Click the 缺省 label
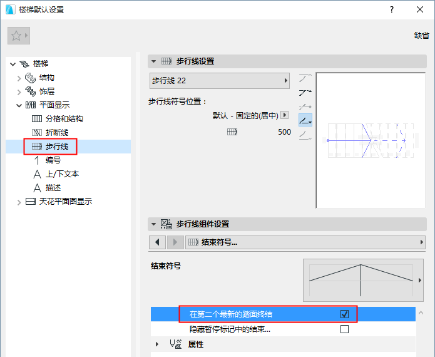This screenshot has height=357, width=435. click(422, 36)
